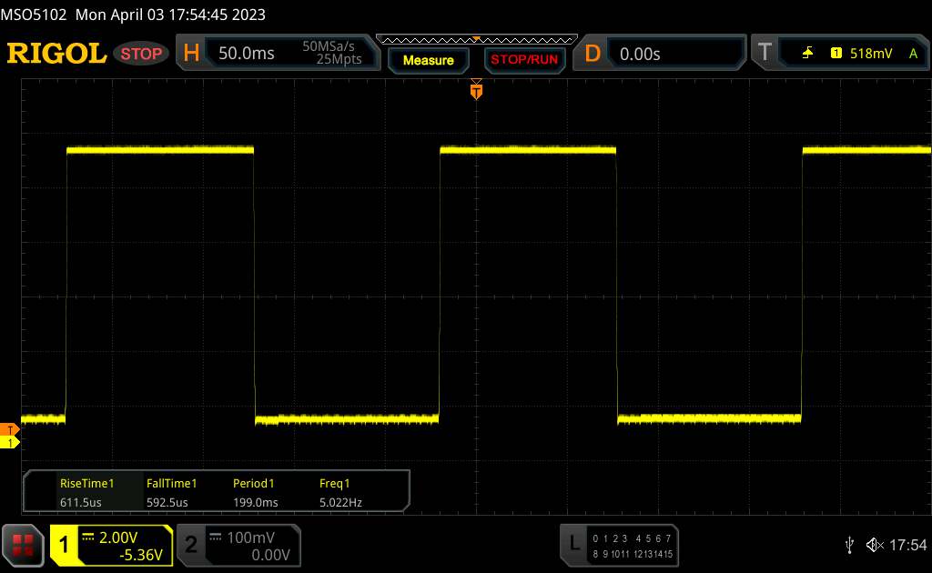The height and width of the screenshot is (573, 932).
Task: Open the trigger T settings label
Action: click(765, 52)
